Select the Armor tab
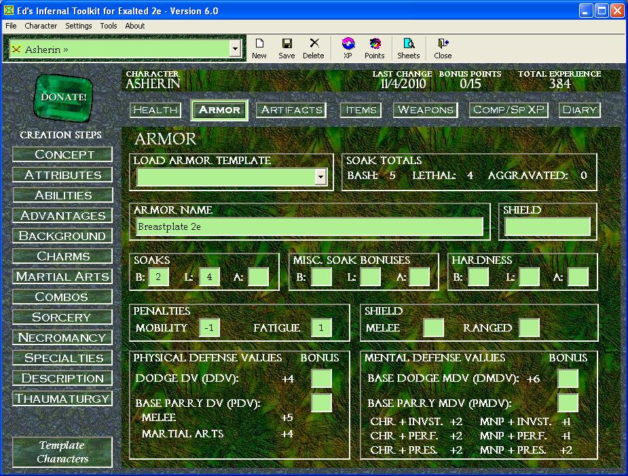Screen dimensions: 628x476 tap(219, 110)
